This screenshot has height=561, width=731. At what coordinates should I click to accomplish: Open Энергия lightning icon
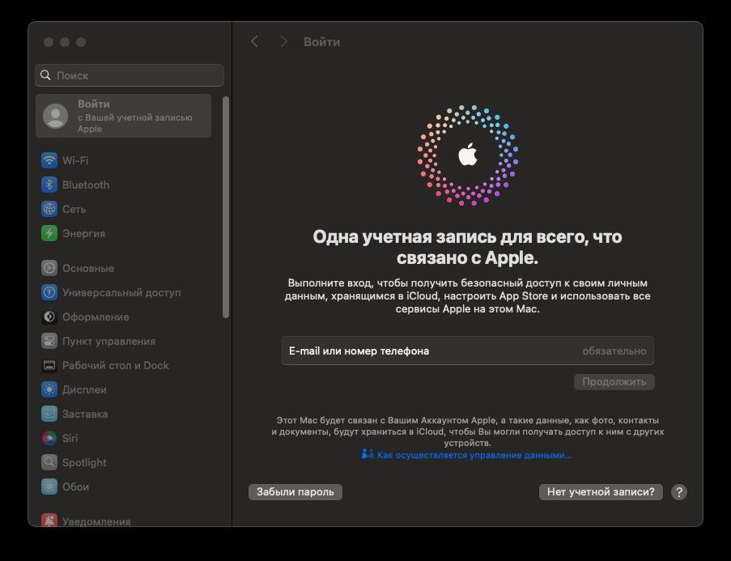click(x=49, y=233)
